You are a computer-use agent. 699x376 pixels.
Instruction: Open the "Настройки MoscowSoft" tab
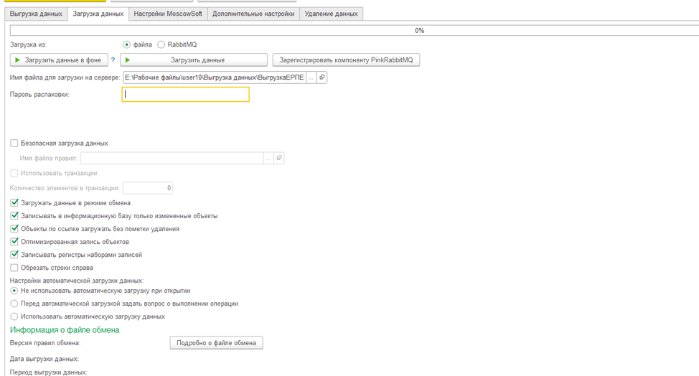(168, 14)
